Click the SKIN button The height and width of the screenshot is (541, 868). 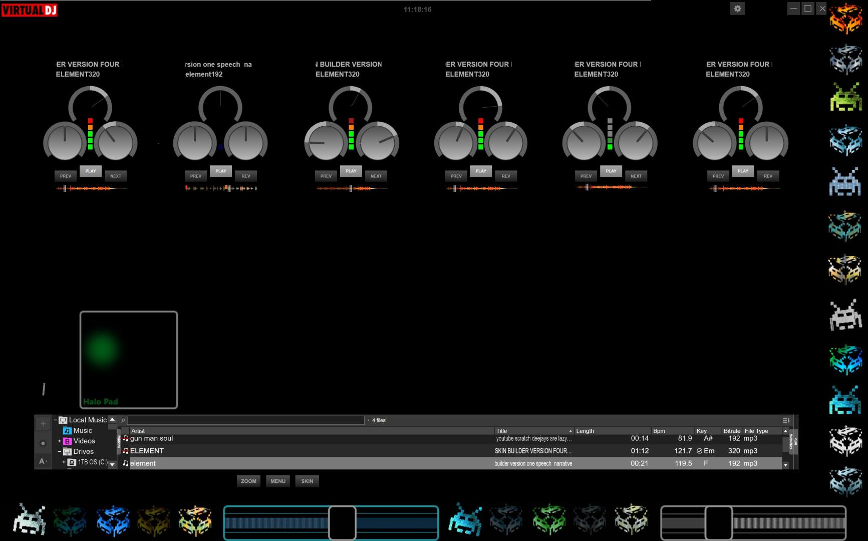pos(307,481)
